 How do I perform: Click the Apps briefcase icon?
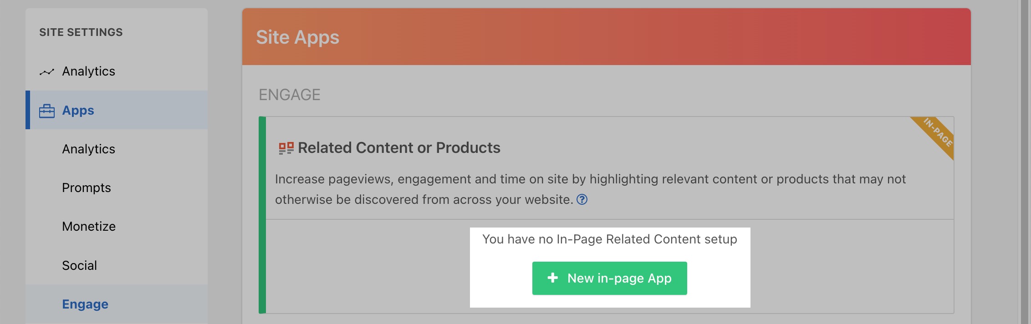tap(46, 111)
